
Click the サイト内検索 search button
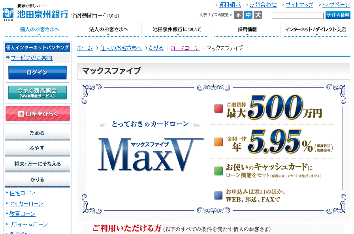pyautogui.click(x=338, y=15)
